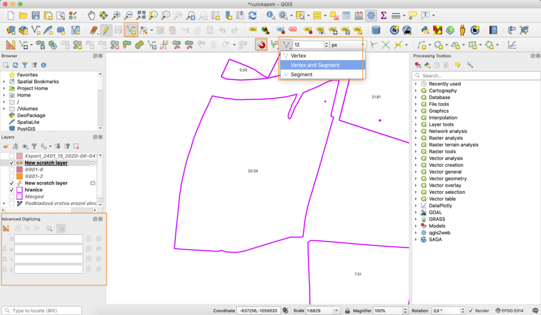Uncheck the hranice layer visibility
This screenshot has height=315, width=541.
tap(12, 190)
